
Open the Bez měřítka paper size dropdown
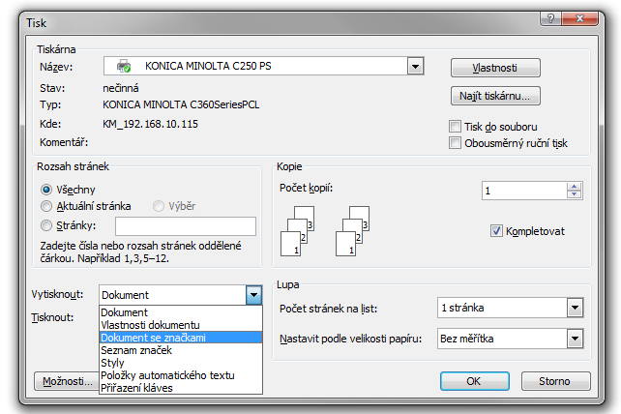(x=576, y=339)
